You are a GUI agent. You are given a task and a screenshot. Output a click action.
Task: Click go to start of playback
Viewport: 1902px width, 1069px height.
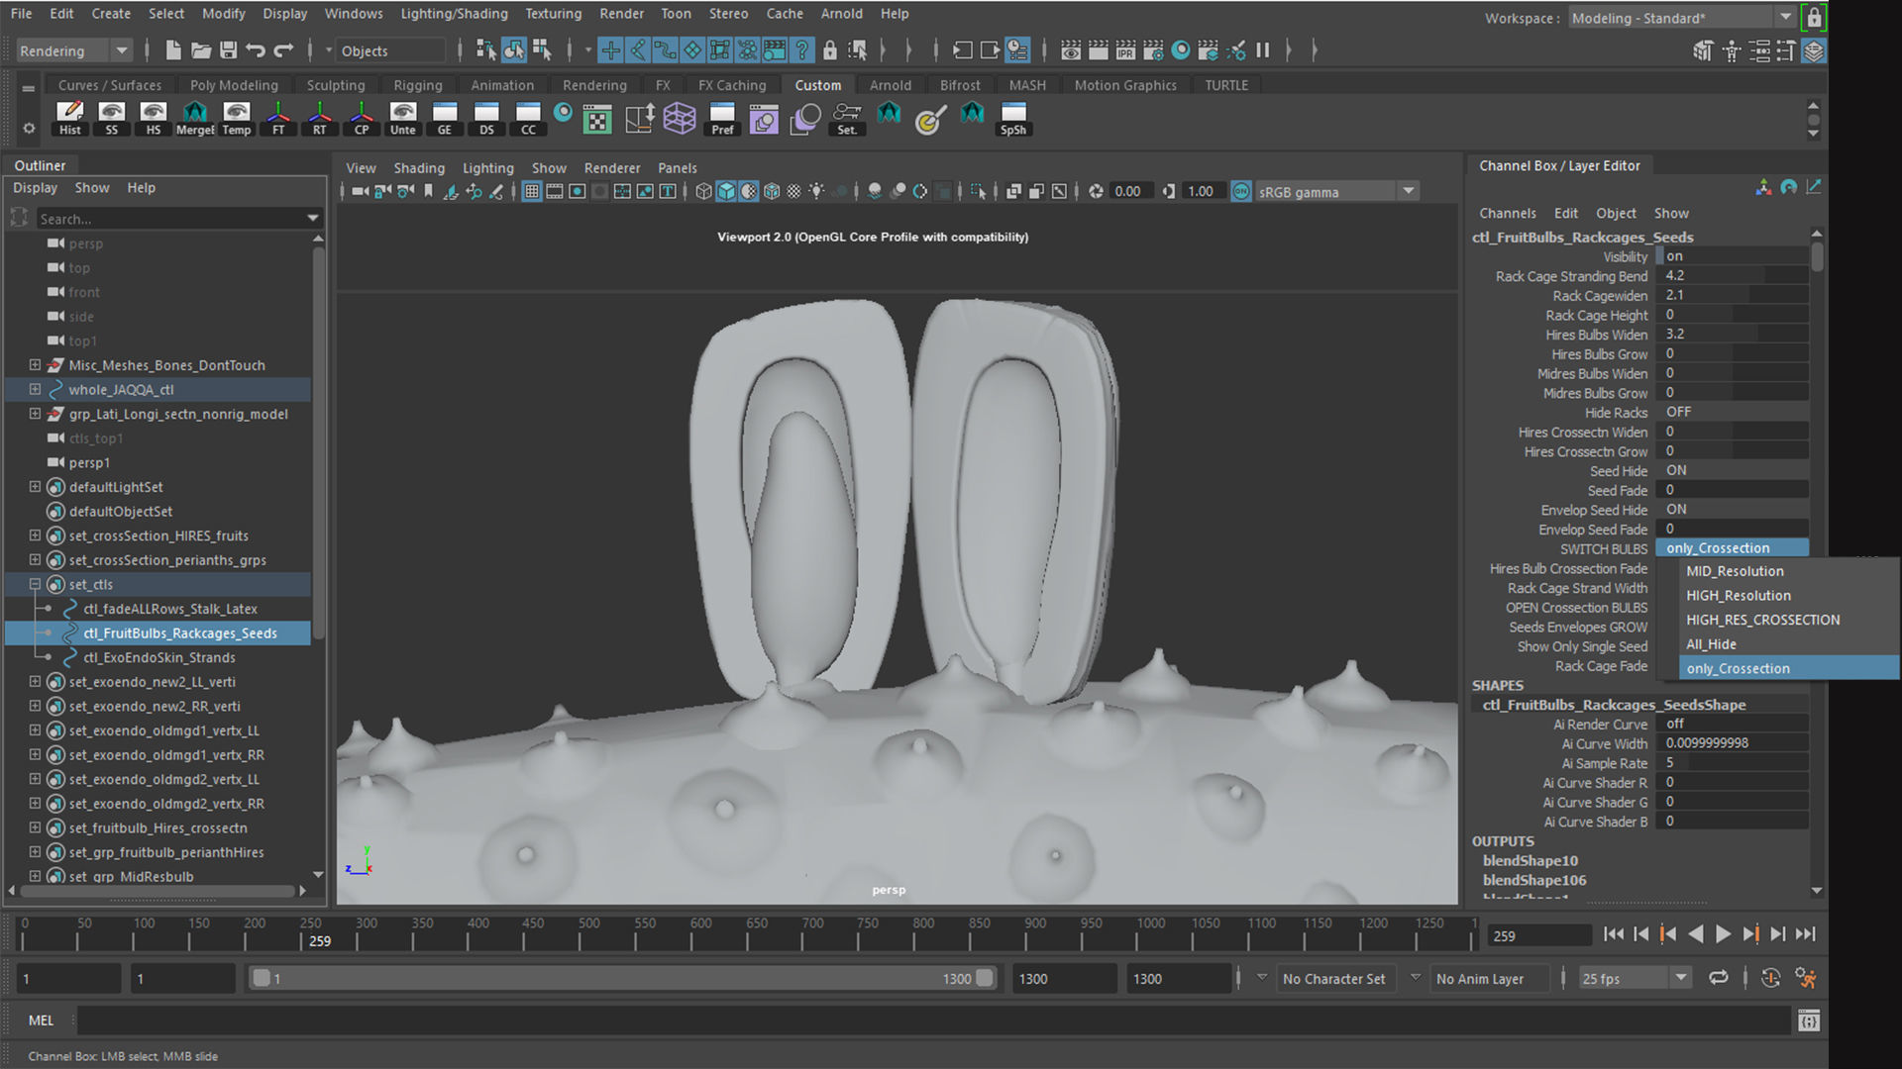click(x=1613, y=934)
